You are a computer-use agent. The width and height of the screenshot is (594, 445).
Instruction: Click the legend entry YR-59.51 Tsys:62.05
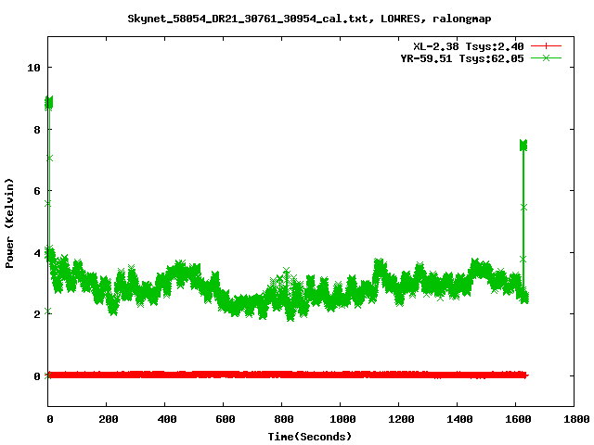pyautogui.click(x=462, y=58)
